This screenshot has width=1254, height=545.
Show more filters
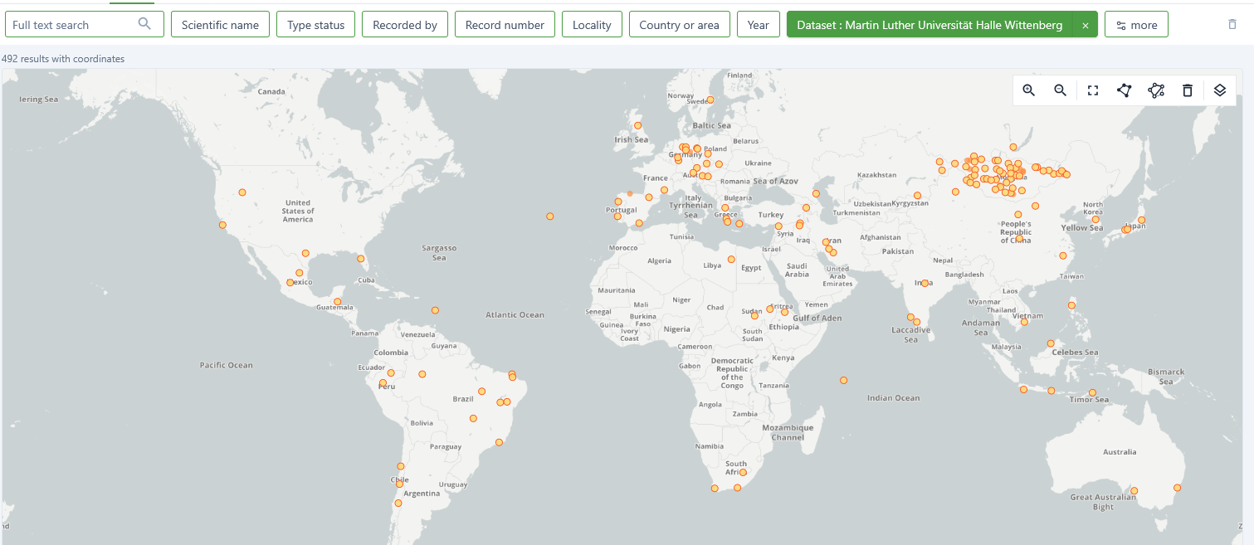tap(1136, 25)
